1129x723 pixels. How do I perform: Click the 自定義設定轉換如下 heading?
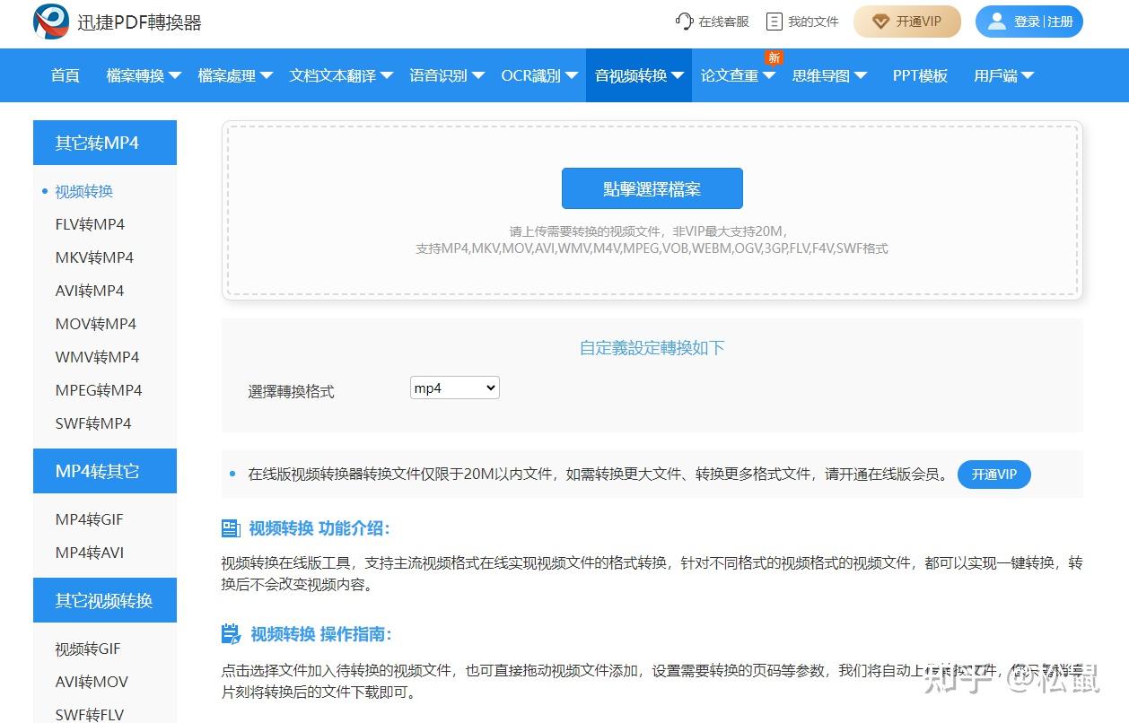(x=652, y=348)
